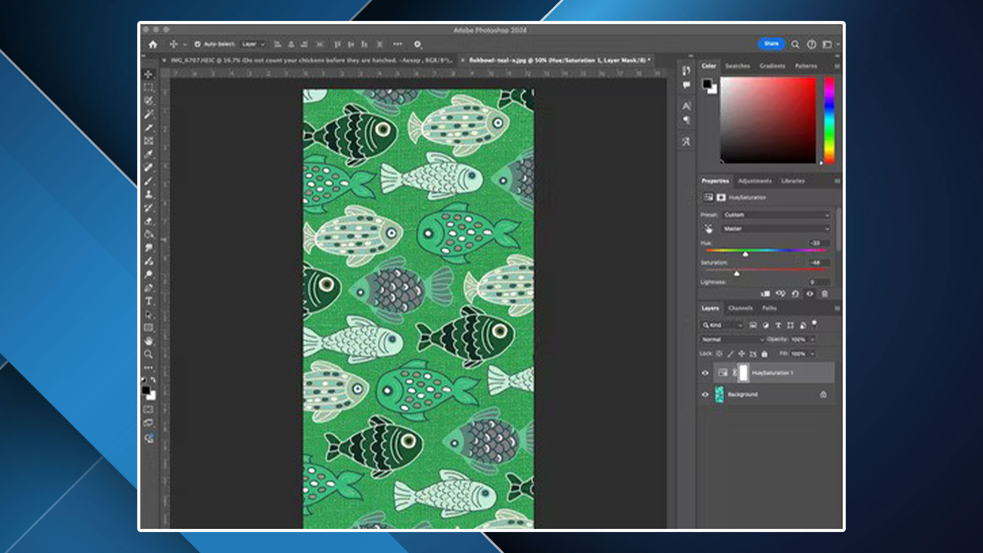Swap foreground and background colors icon
This screenshot has height=553, width=983.
pyautogui.click(x=153, y=380)
